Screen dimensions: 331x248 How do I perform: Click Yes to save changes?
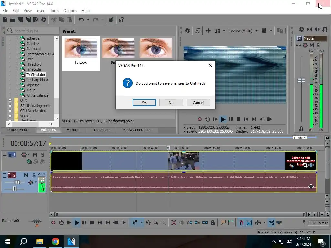click(144, 102)
